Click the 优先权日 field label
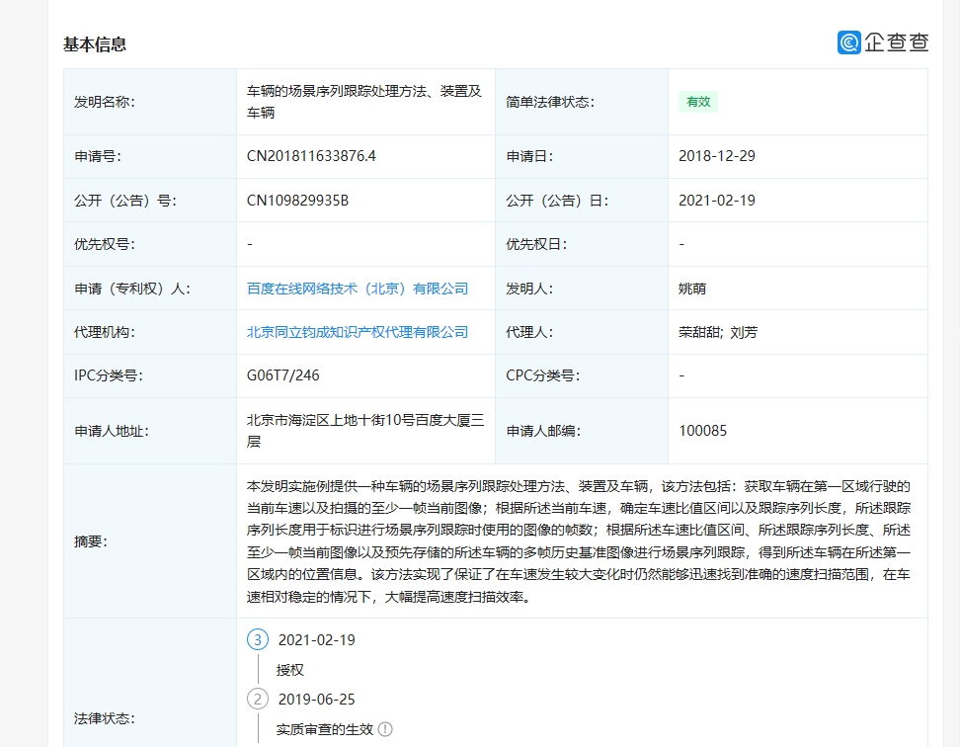This screenshot has height=747, width=960. (536, 244)
